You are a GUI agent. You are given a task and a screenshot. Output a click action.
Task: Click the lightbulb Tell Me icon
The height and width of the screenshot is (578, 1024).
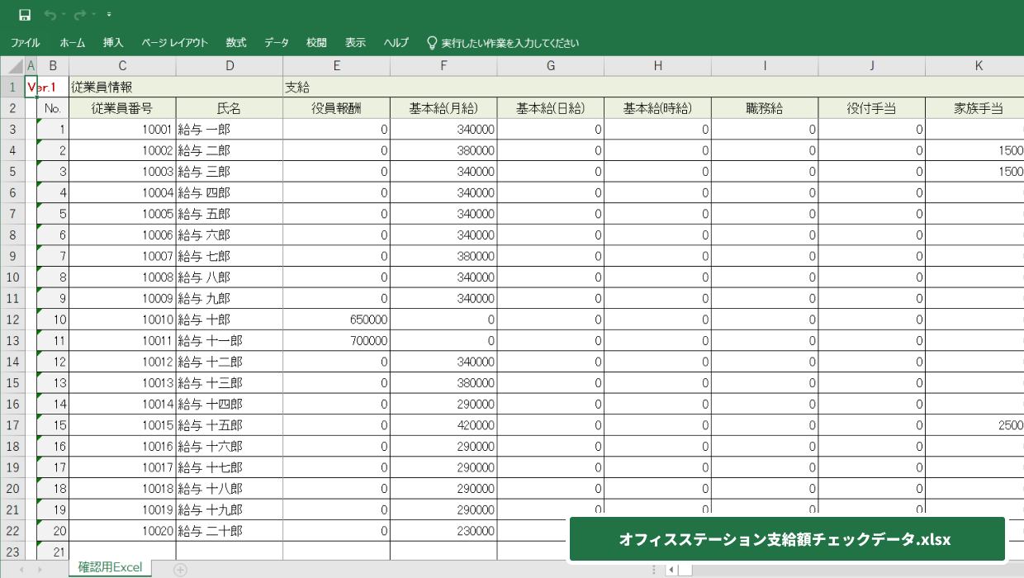[431, 42]
